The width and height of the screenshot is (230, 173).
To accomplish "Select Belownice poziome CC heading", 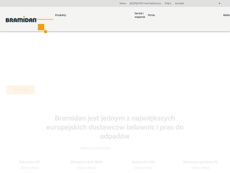I will [x=201, y=162].
